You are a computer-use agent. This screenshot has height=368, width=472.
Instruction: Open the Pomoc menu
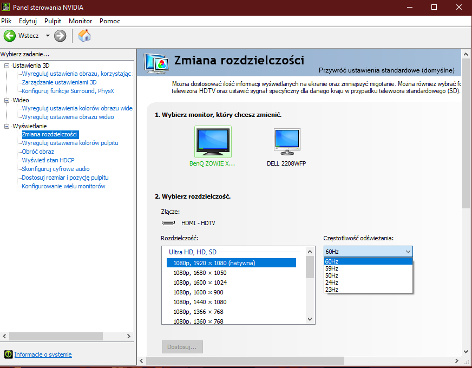pos(110,21)
